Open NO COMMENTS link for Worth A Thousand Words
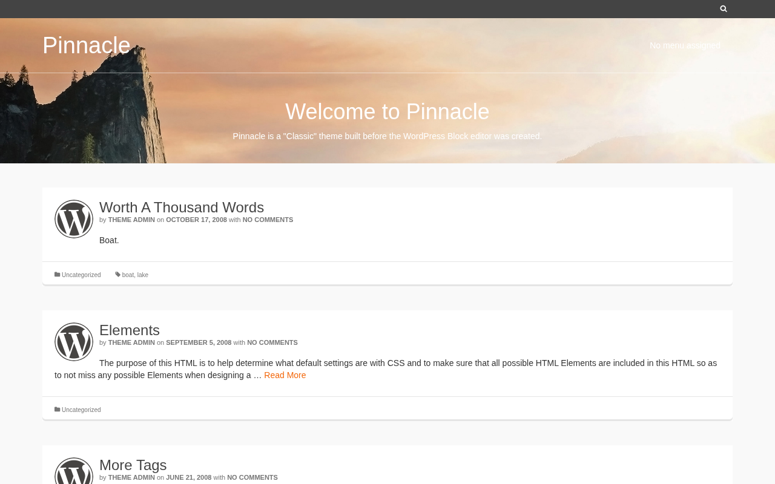 pos(268,220)
